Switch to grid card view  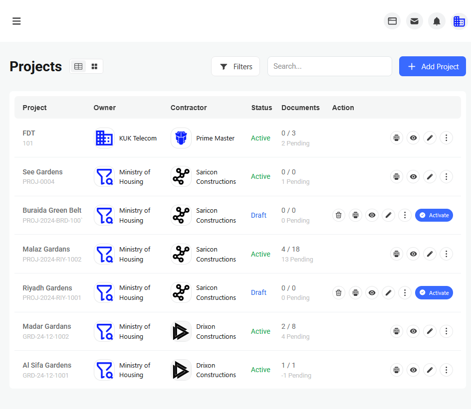[x=94, y=66]
